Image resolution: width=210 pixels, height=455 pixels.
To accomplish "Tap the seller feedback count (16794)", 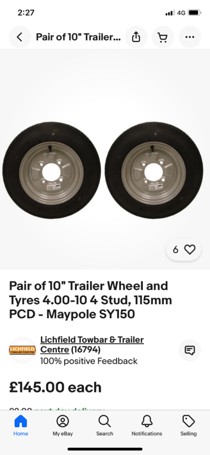I will tap(86, 350).
